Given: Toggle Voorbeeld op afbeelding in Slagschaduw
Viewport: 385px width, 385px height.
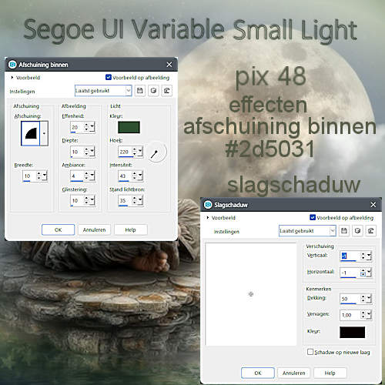Looking at the screenshot, I should click(x=313, y=217).
